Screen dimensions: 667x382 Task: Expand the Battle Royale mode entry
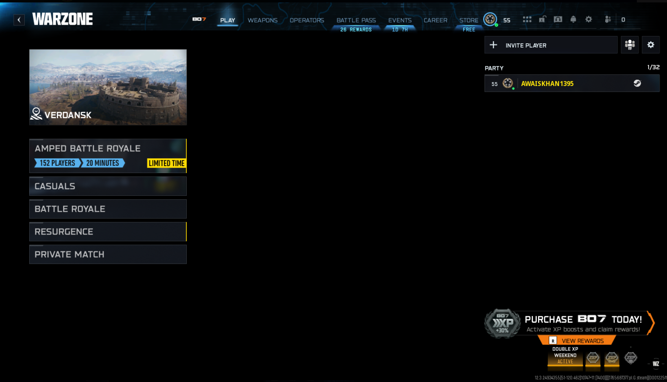coord(108,209)
